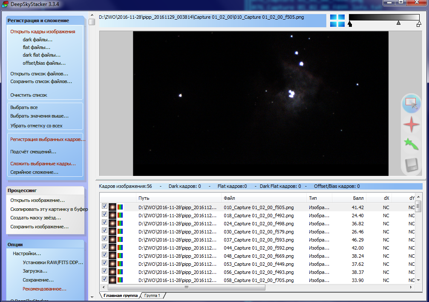
Task: Click thumbnail icon of 024_Capture row
Action: click(x=112, y=223)
